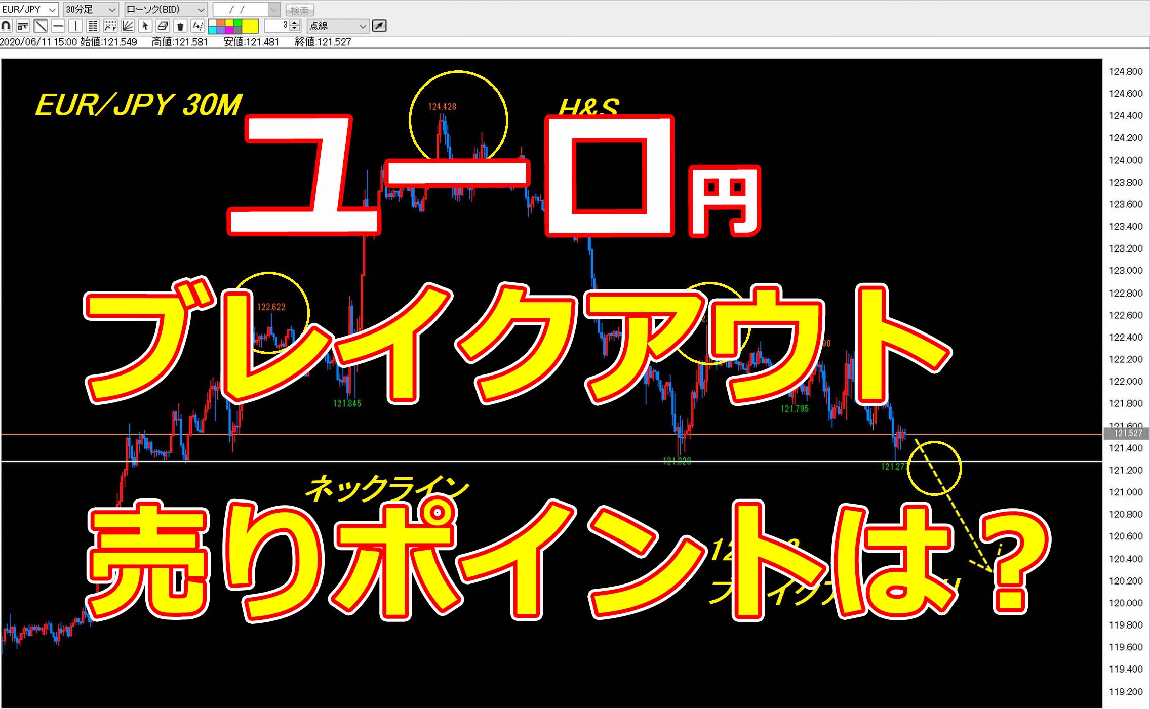The image size is (1150, 709).
Task: Click the 始値:121.549 open price text
Action: coord(109,42)
